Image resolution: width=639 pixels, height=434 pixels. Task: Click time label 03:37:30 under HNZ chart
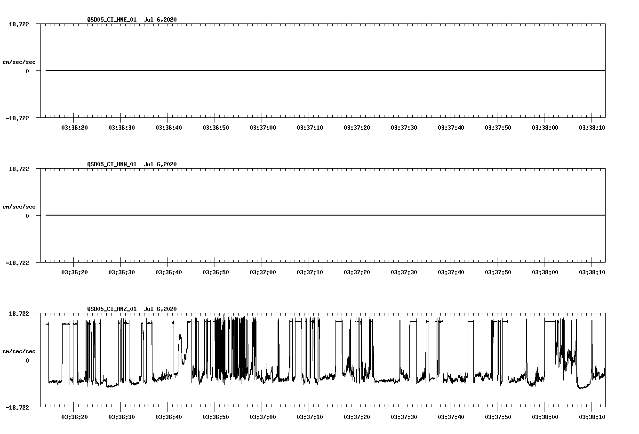point(404,417)
